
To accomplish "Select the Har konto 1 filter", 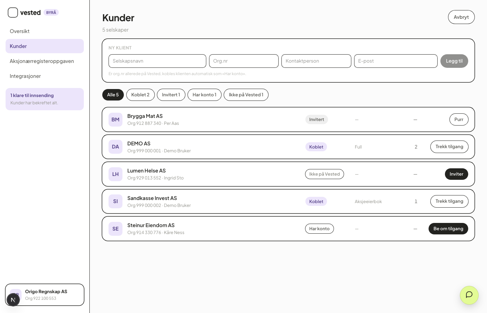I will coord(205,95).
